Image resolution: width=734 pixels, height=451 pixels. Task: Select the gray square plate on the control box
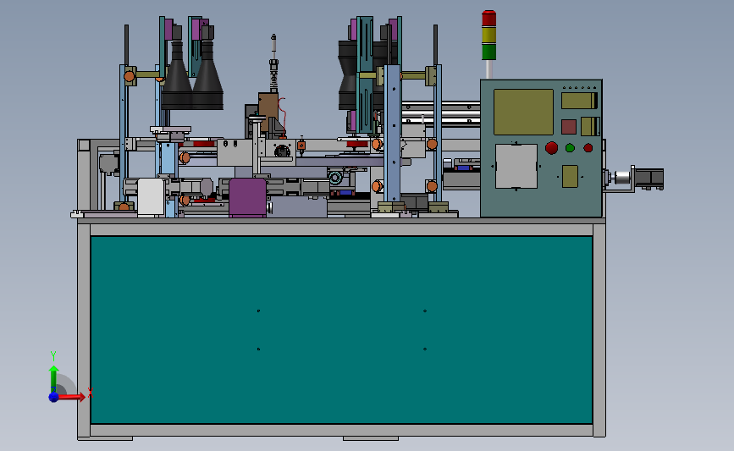[516, 166]
